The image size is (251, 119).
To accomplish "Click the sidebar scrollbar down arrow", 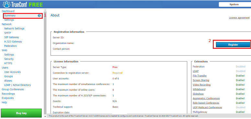I will coord(45,116).
